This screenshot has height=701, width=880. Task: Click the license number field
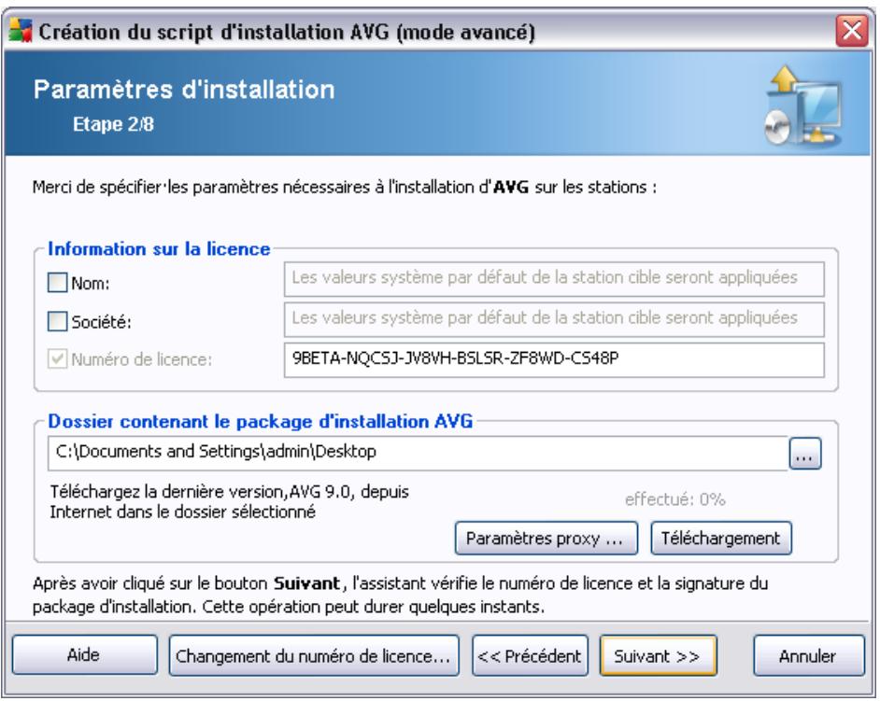tap(554, 359)
